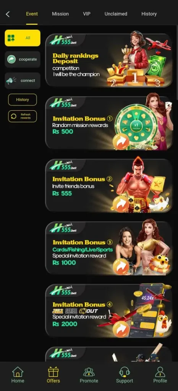Image resolution: width=178 pixels, height=391 pixels.
Task: Open the Support headset icon
Action: 125,372
